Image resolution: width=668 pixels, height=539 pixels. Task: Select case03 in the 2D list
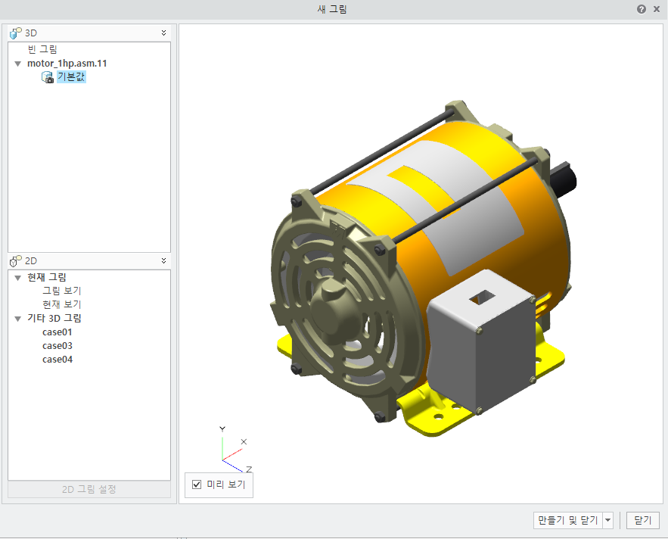[57, 346]
